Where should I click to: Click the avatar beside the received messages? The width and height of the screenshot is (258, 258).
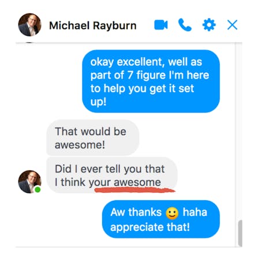(x=29, y=182)
